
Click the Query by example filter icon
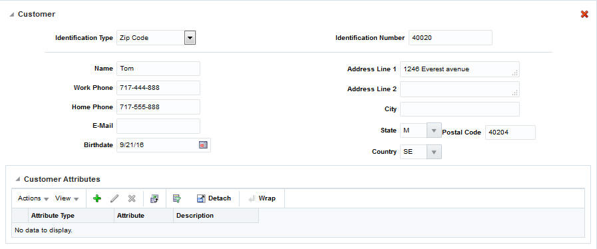point(176,198)
